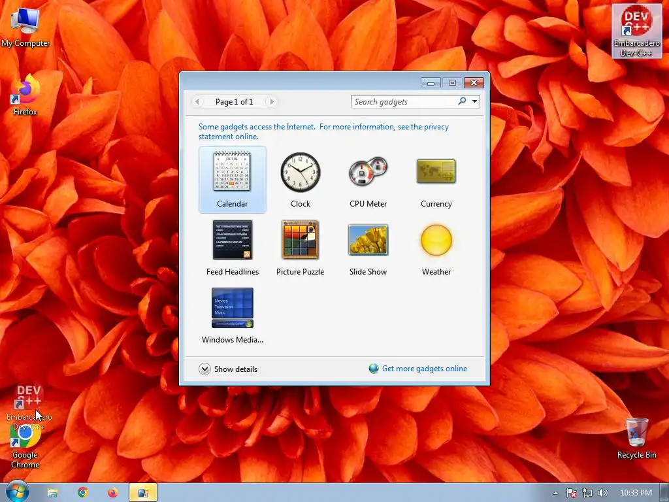Maximize the gadget gallery window

coord(452,83)
